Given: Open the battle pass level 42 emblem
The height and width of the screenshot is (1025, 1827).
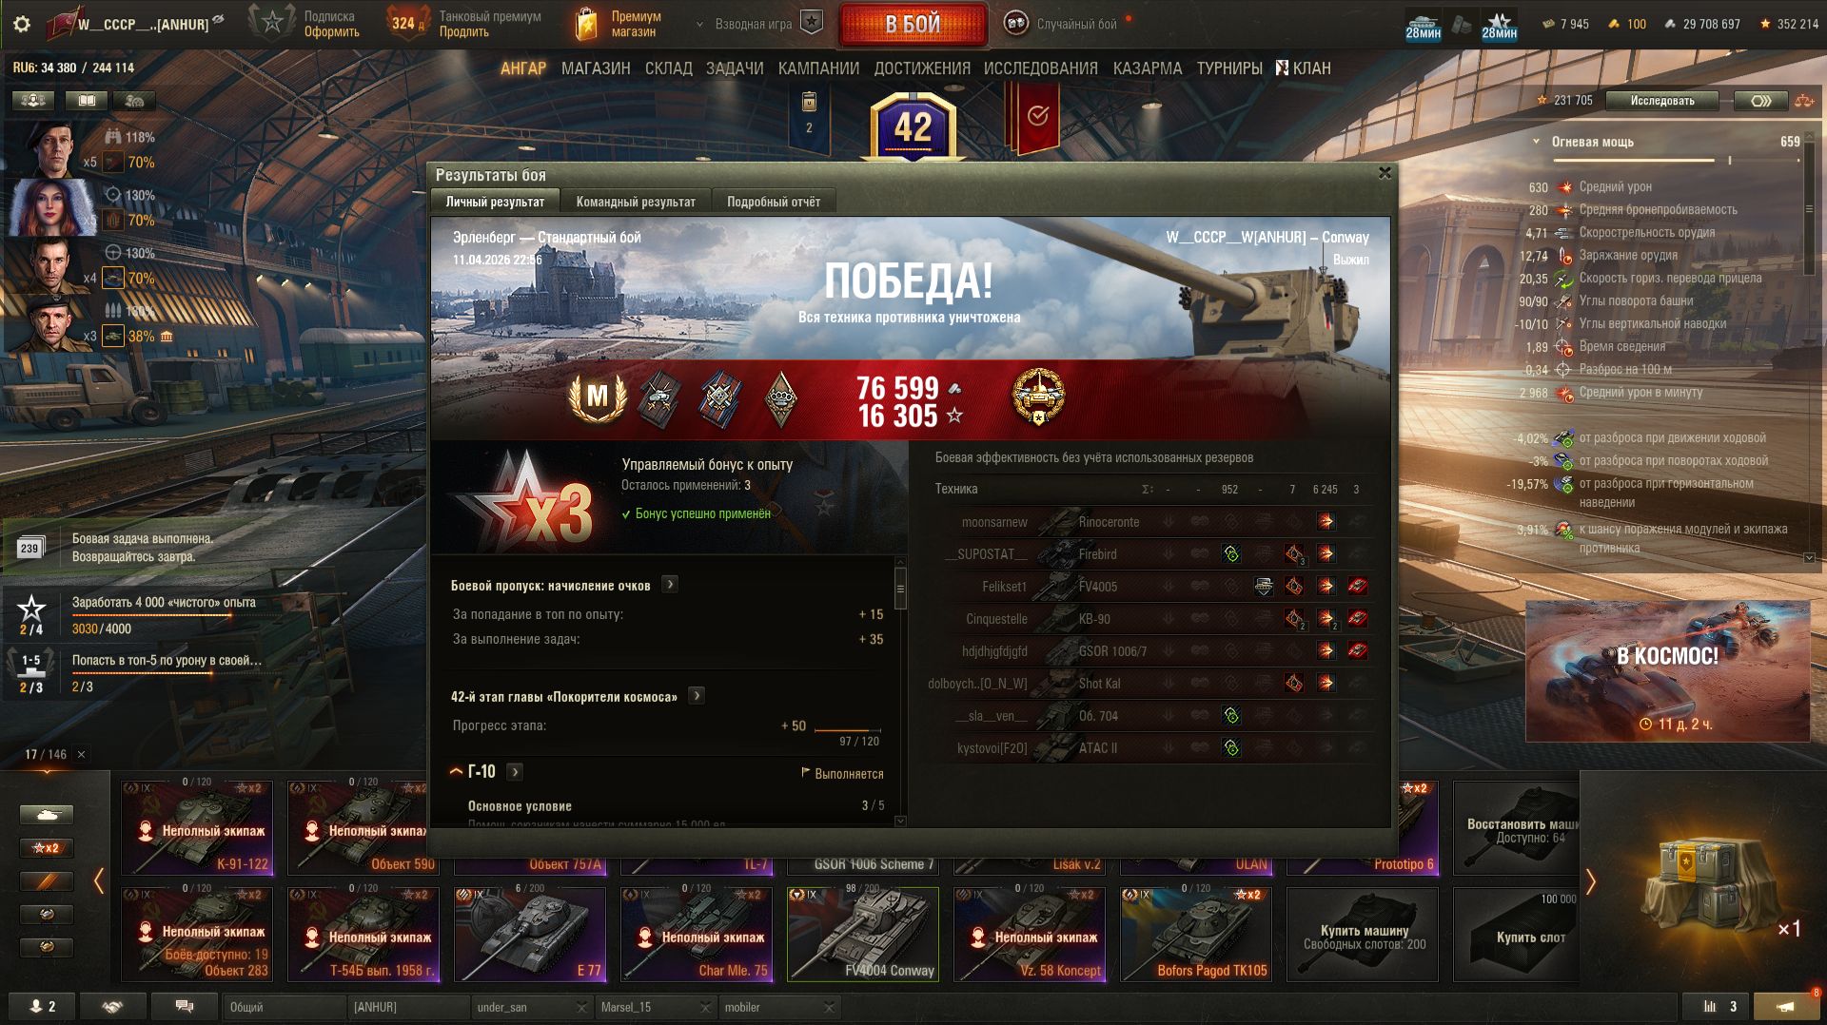Looking at the screenshot, I should pos(913,126).
